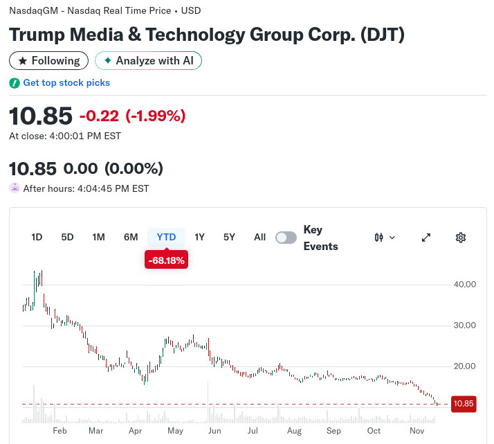The width and height of the screenshot is (494, 444).
Task: Open the Get top stock picks link
Action: coord(66,83)
